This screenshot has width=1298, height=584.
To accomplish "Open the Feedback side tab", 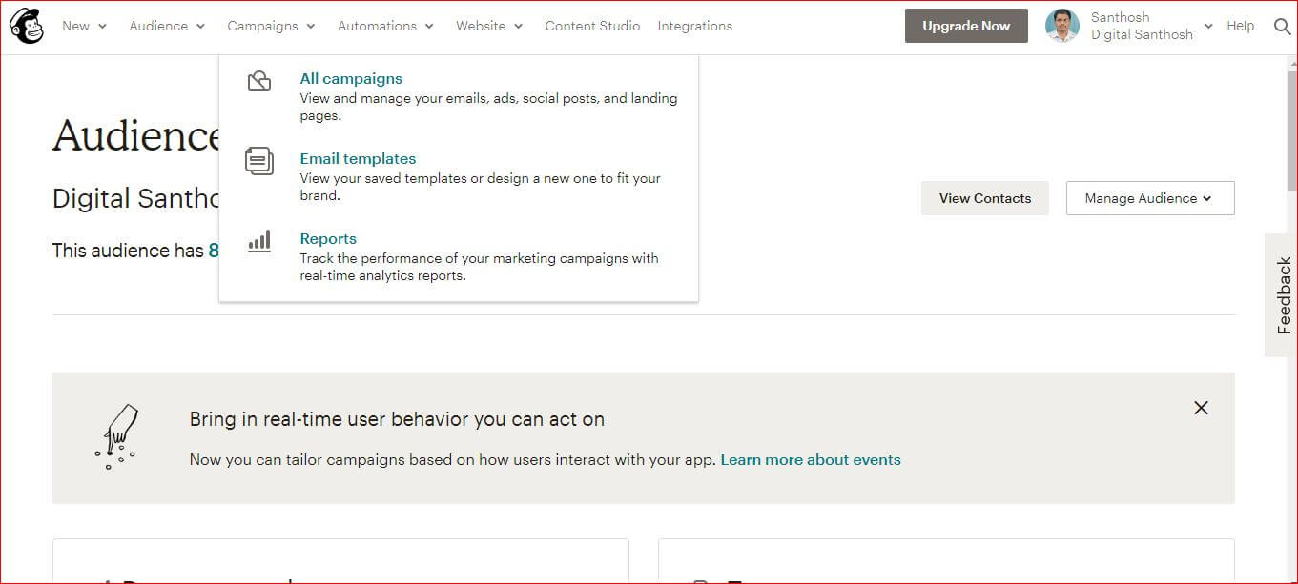I will [1283, 295].
